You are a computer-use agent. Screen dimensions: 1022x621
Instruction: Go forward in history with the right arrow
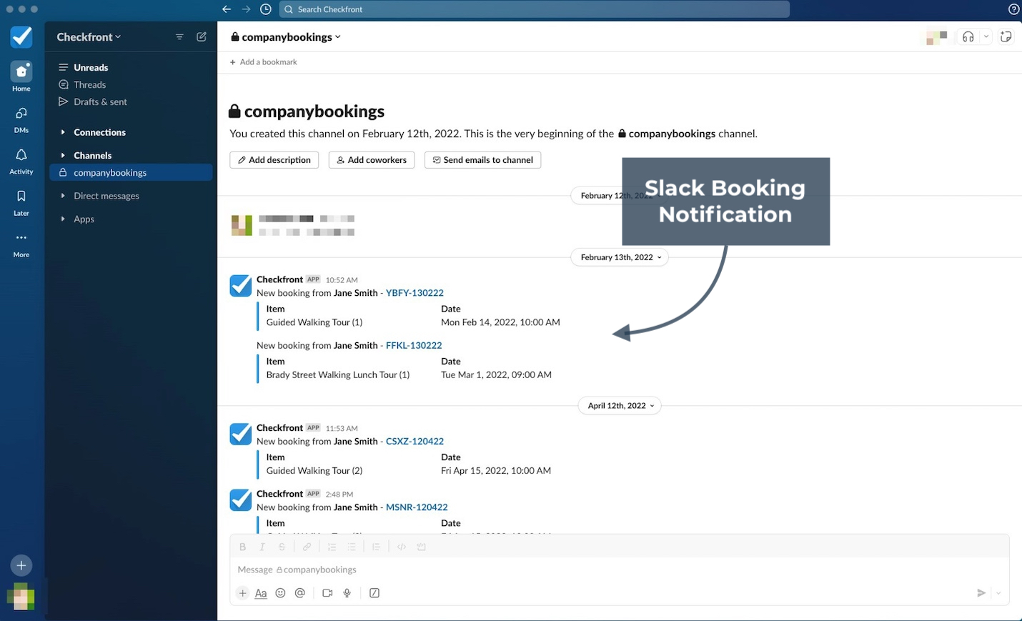coord(246,9)
